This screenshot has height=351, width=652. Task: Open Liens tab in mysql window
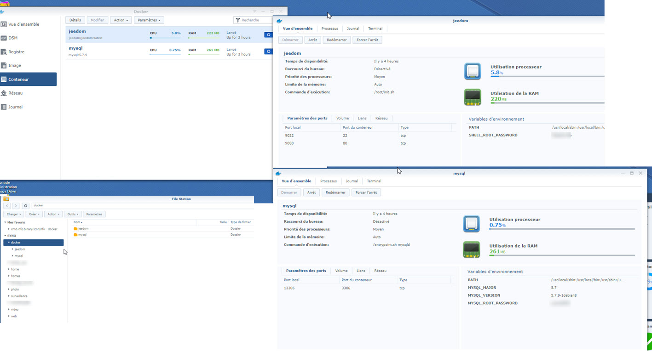(x=361, y=271)
